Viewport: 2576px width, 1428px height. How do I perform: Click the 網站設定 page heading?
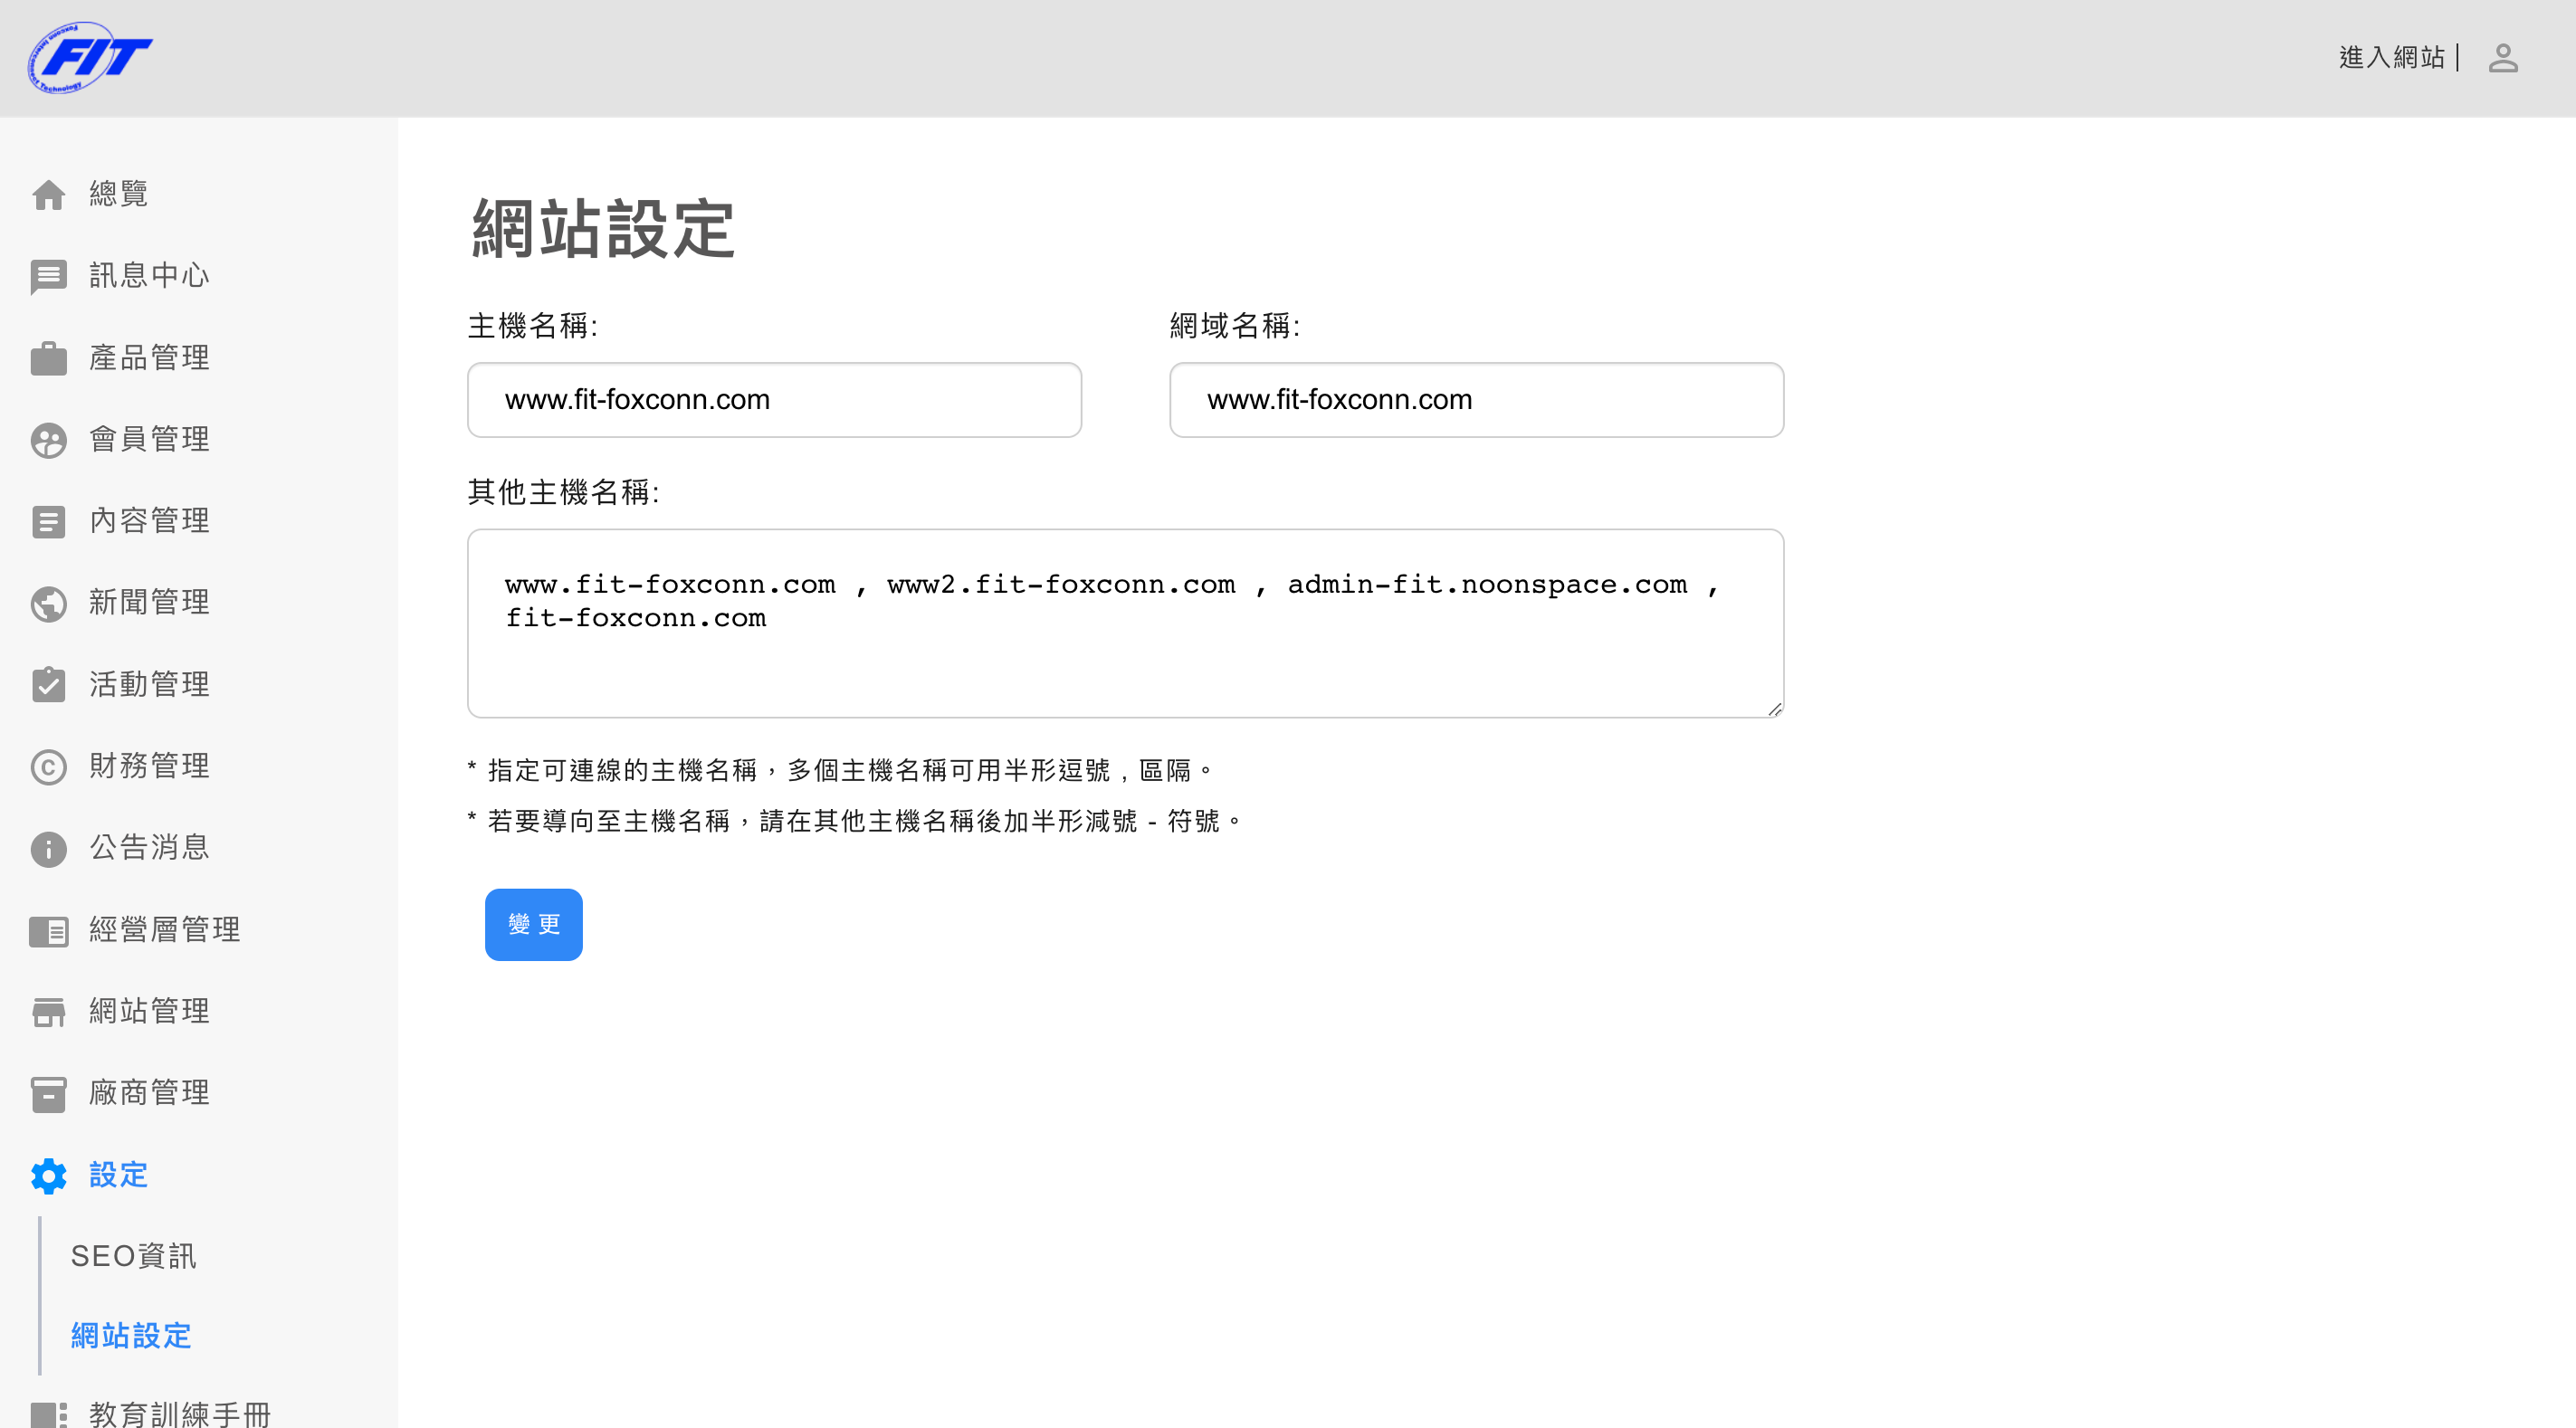coord(604,229)
